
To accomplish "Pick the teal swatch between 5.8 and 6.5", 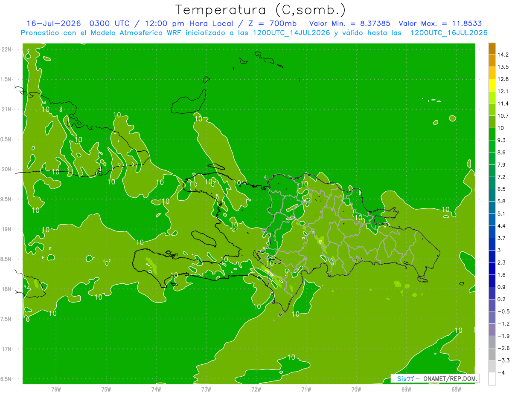I will point(492,195).
